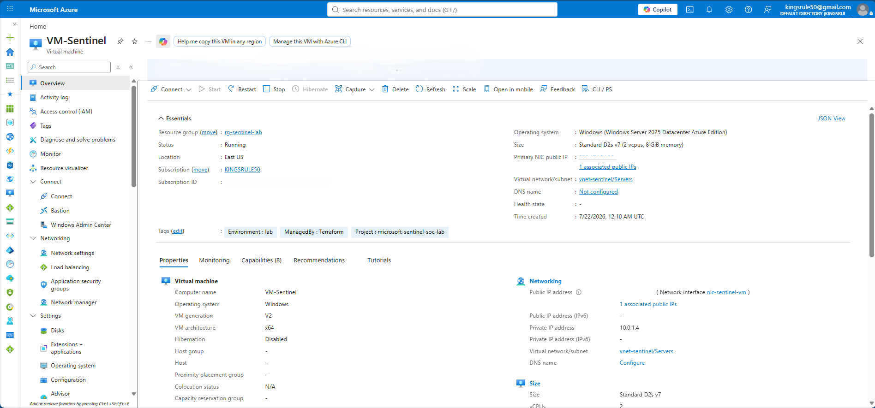Screen dimensions: 875x408
Task: Click the Copilot button
Action: coord(658,10)
